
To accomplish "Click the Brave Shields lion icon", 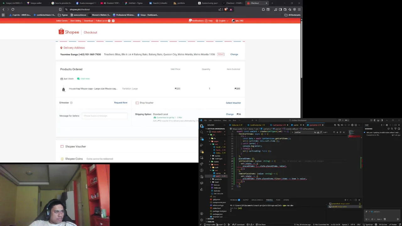I will [x=226, y=9].
